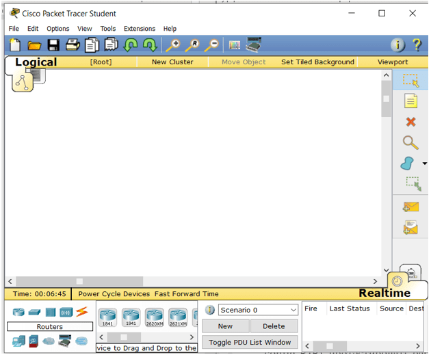Click the New Cluster button
The height and width of the screenshot is (357, 431).
(172, 62)
